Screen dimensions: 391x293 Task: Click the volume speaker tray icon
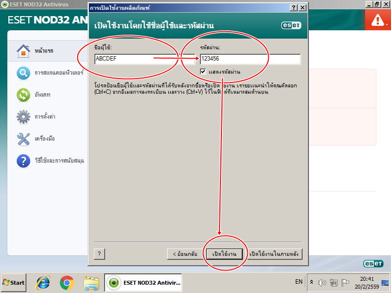click(322, 283)
